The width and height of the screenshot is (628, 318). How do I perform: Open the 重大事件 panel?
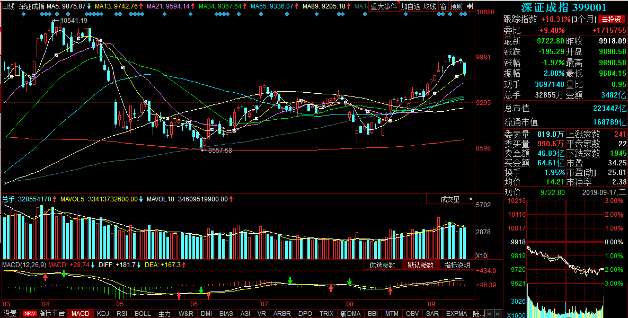[383, 6]
